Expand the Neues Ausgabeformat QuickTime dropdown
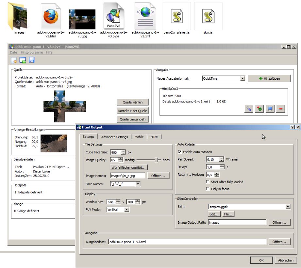Viewport: 301px width, 268px height. (242, 78)
